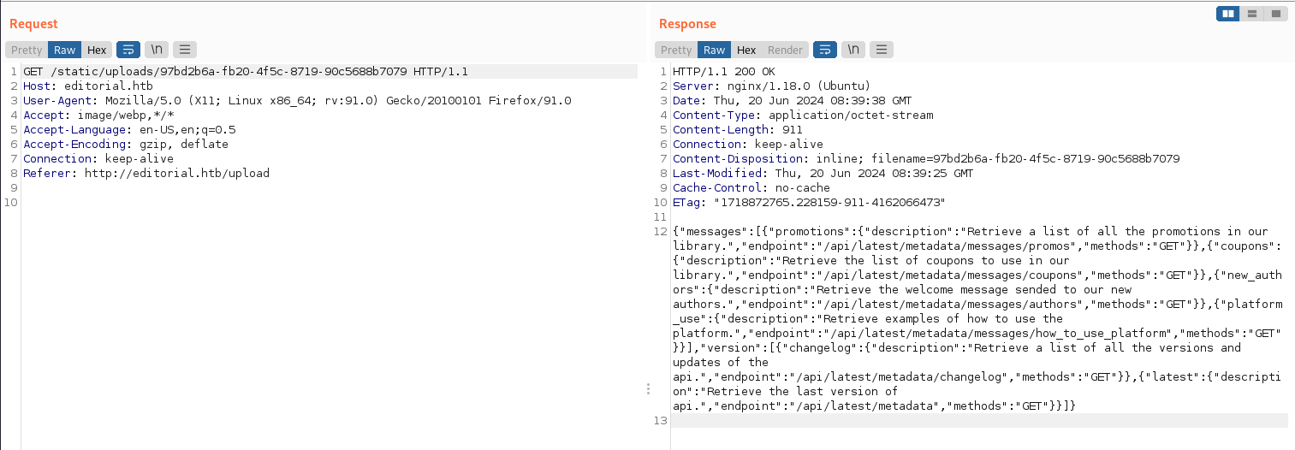
Task: Click the Content-Disposition: inline header
Action: coord(926,159)
